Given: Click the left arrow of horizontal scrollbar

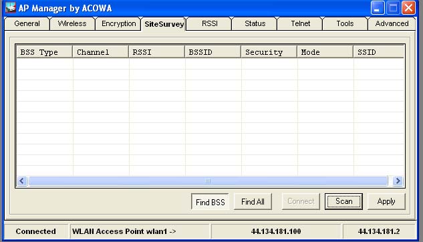Looking at the screenshot, I should pos(22,180).
